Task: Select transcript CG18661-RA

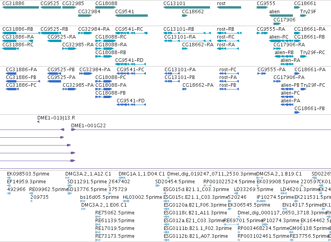Action: [x=297, y=33]
